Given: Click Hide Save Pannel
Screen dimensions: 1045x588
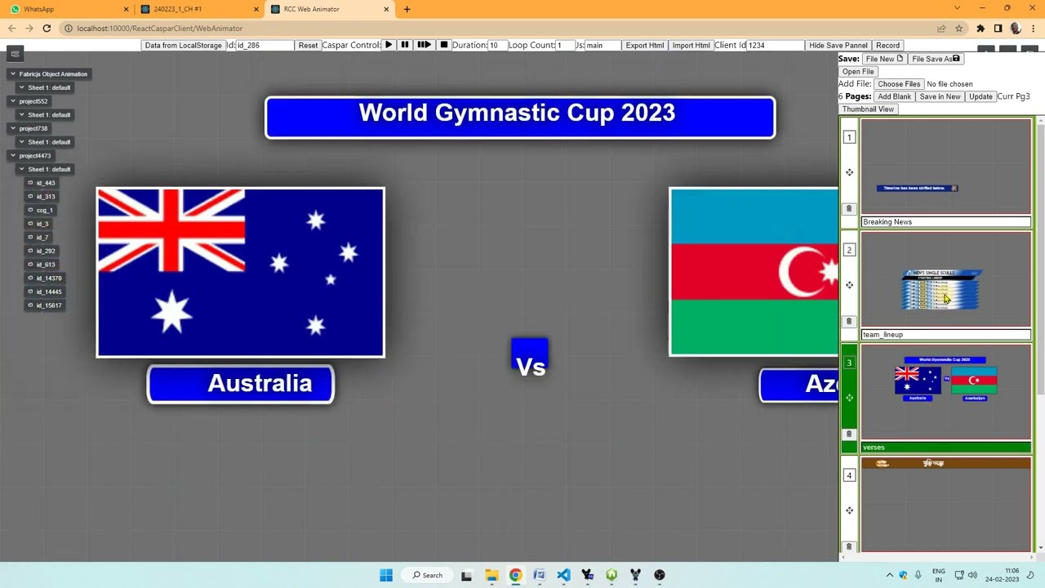Looking at the screenshot, I should [x=838, y=45].
